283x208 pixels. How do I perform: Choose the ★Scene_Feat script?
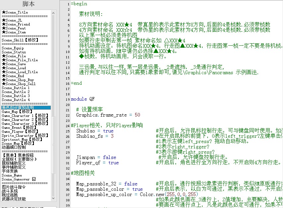(x=14, y=28)
